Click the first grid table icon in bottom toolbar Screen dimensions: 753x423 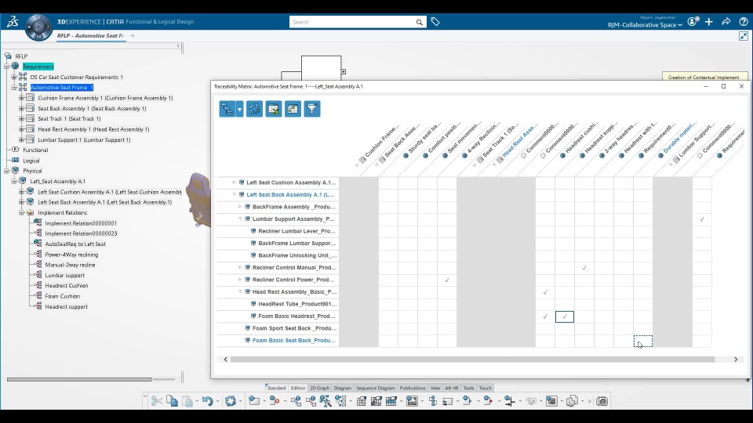(x=361, y=401)
